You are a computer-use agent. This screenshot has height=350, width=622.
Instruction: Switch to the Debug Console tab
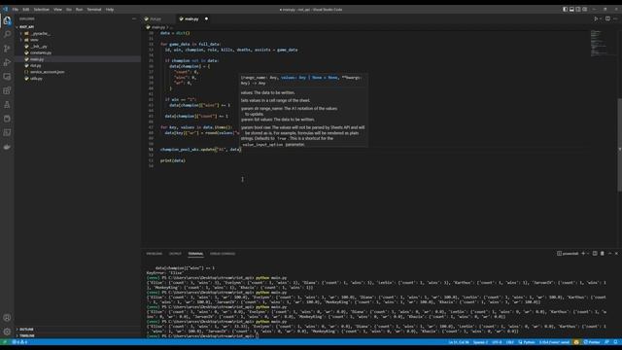[223, 254]
